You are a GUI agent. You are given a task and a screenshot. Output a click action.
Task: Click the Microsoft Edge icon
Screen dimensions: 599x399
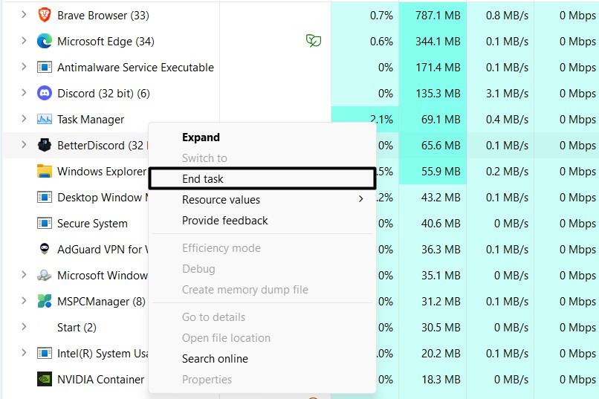pyautogui.click(x=45, y=42)
